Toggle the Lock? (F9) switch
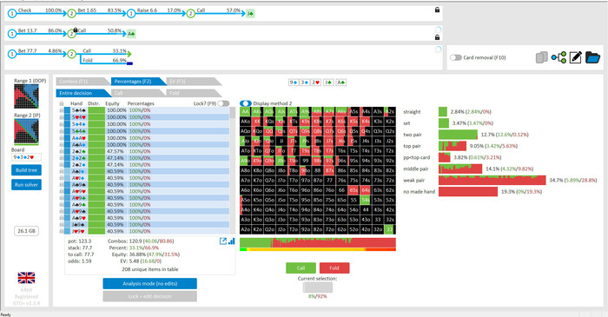Viewport: 608px width, 317px height. (223, 103)
